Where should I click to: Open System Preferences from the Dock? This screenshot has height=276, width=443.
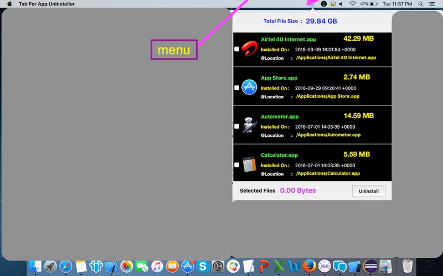tap(218, 266)
